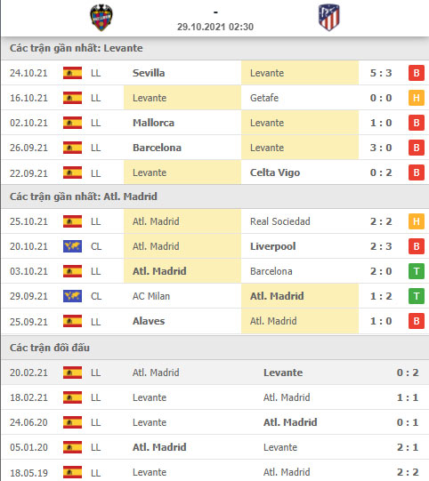
Task: Click the red B badge for Sevilla match
Action: (417, 73)
